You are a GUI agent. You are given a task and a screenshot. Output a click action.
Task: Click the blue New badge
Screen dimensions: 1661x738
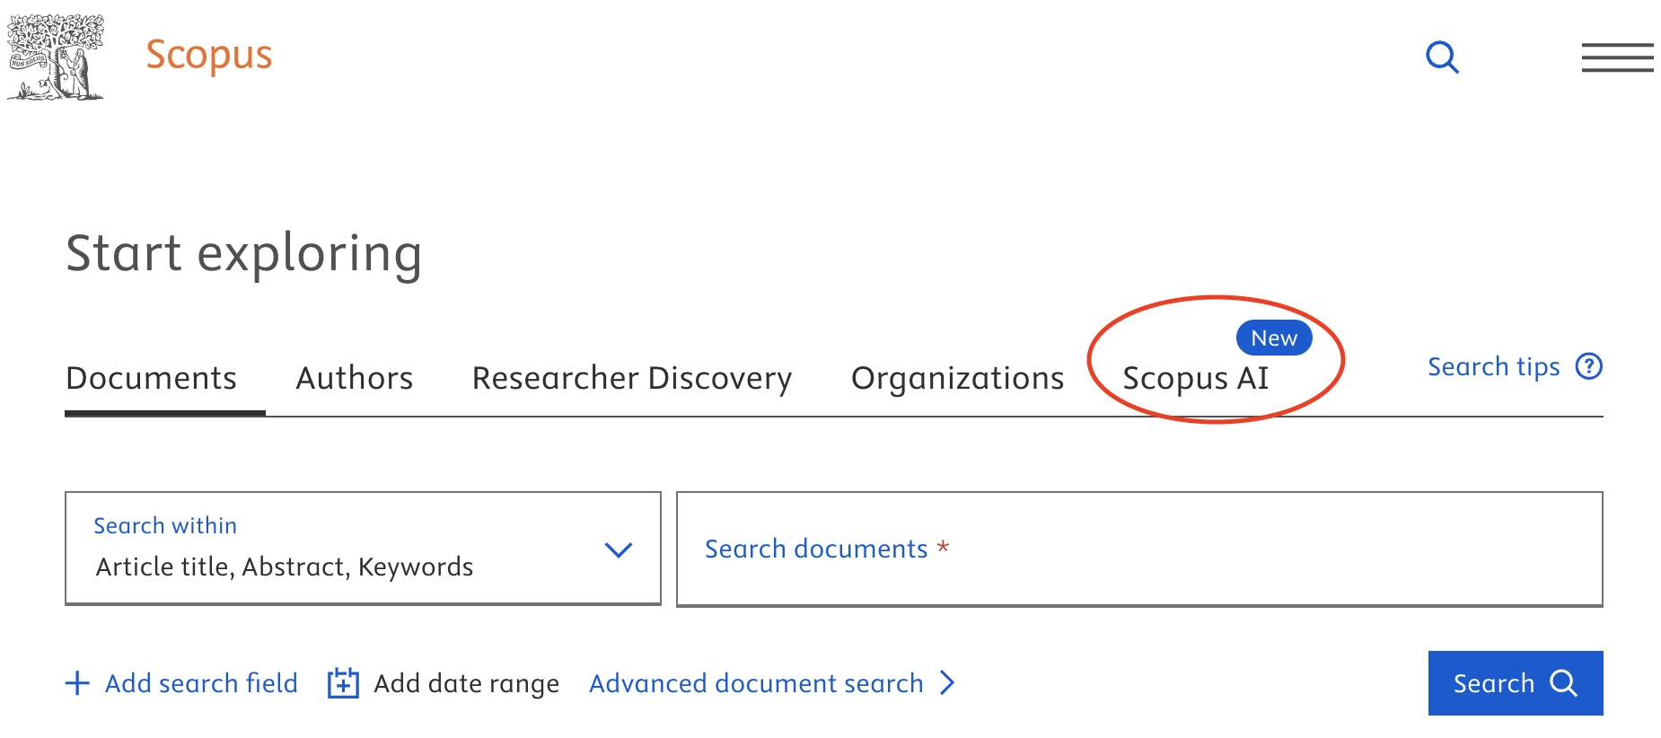pos(1274,338)
